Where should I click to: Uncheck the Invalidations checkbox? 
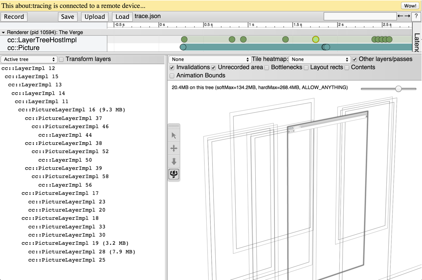[172, 68]
